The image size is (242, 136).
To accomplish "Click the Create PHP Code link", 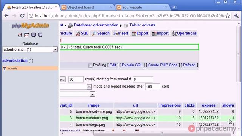I will point(163,65).
